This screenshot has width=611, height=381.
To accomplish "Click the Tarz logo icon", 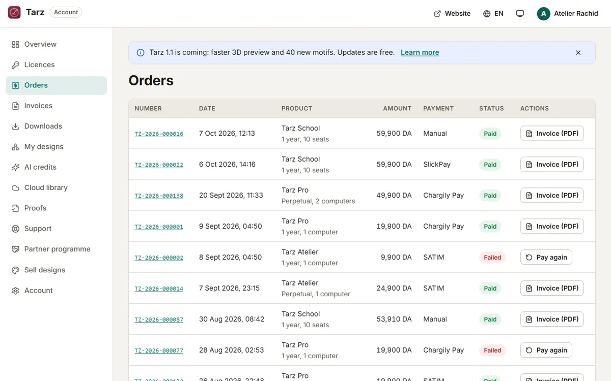I will [14, 13].
